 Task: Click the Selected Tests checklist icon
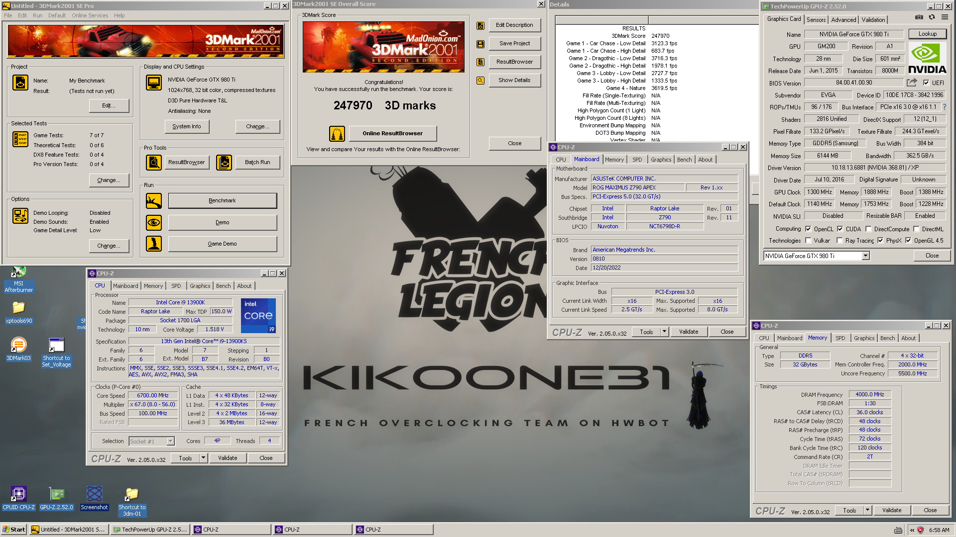20,139
